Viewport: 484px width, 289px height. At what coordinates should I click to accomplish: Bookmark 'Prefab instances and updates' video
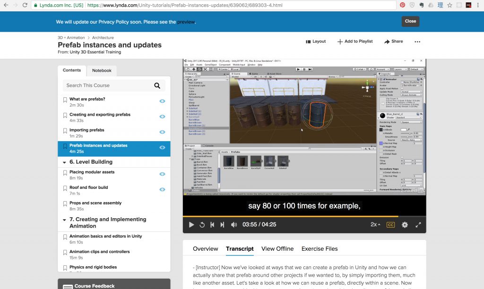tap(65, 146)
